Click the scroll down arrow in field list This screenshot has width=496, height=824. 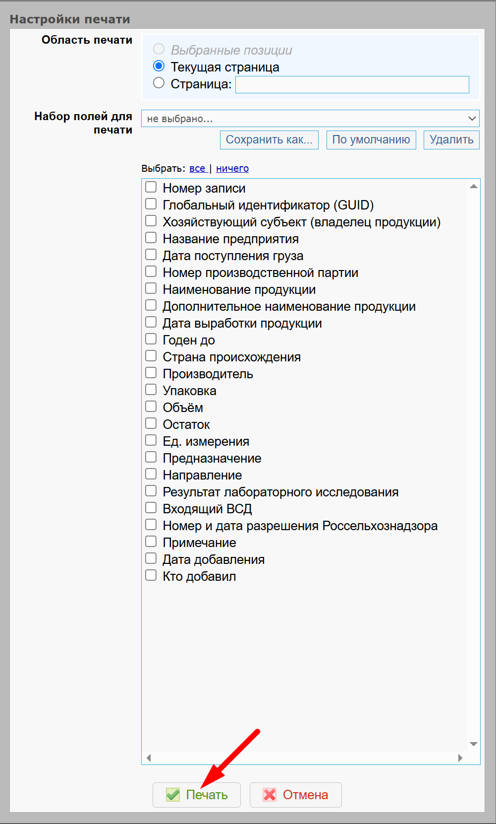[x=473, y=744]
